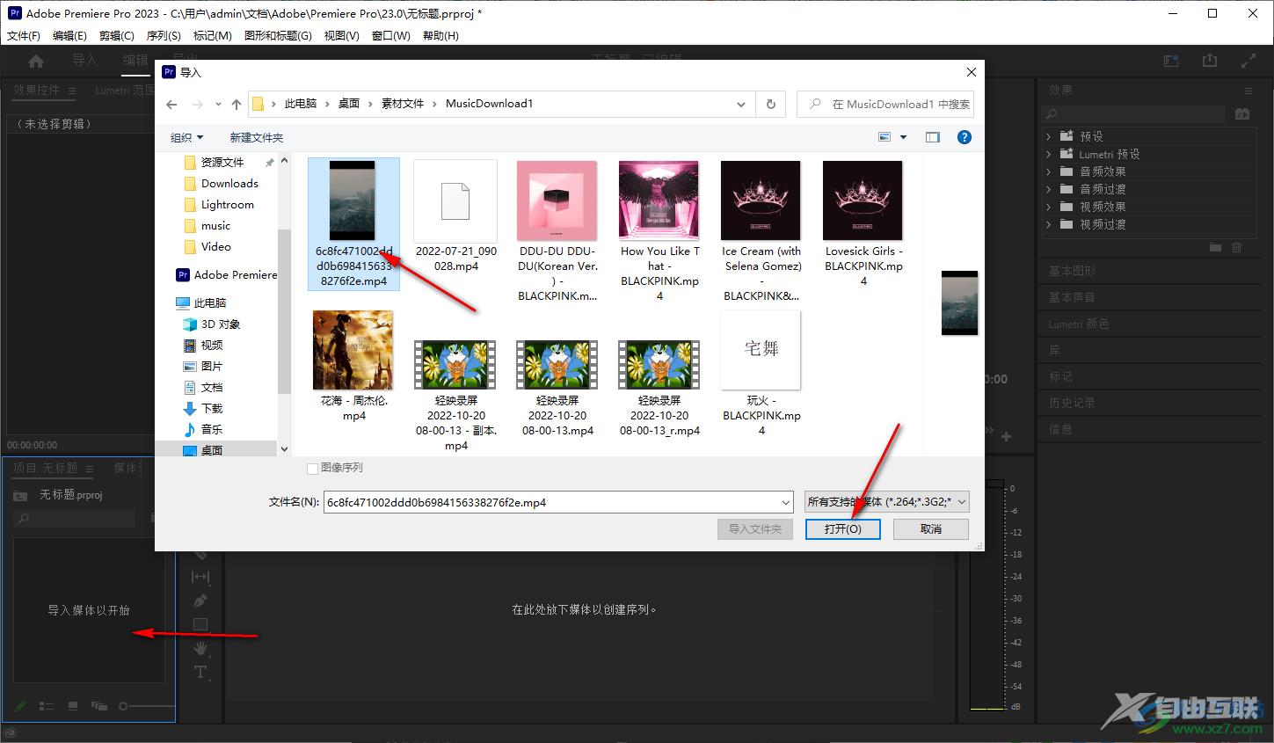The width and height of the screenshot is (1274, 743).
Task: Expand the Lumetri 预设 folder
Action: [x=1049, y=154]
